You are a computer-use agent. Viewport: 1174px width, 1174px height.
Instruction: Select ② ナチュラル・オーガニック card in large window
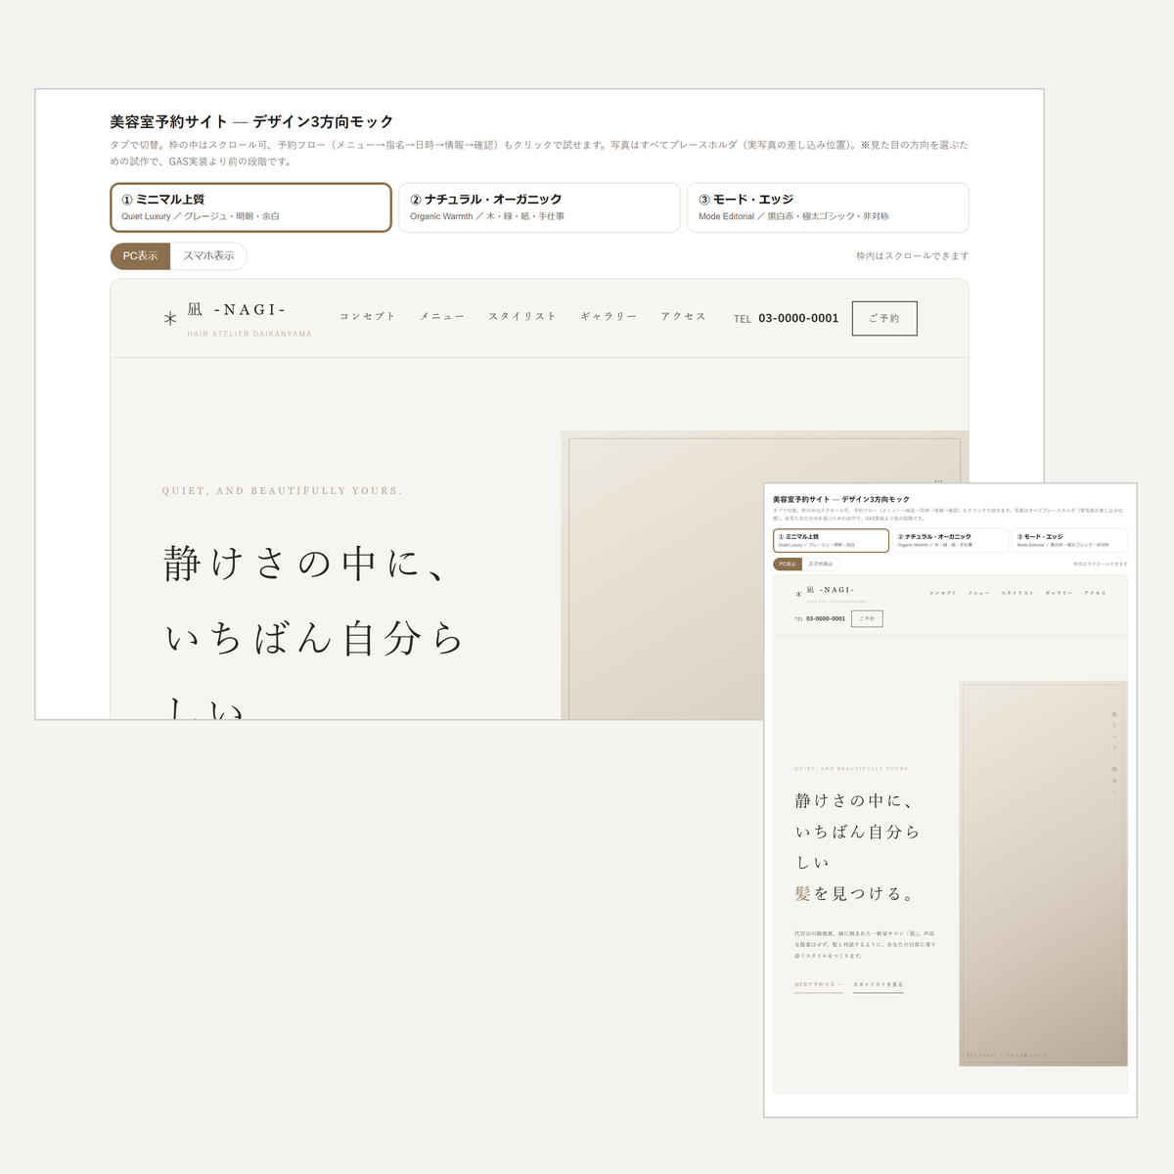point(539,207)
